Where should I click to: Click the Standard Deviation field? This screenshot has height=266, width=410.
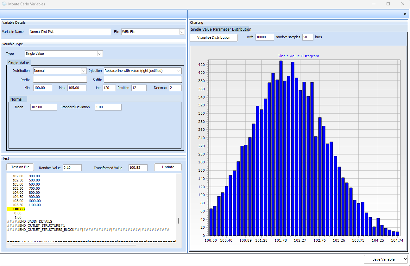[108, 107]
